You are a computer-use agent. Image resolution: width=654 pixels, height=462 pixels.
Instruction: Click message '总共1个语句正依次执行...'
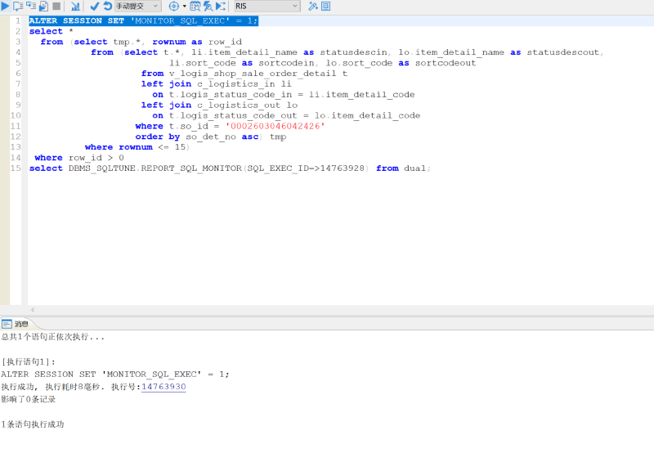point(52,337)
